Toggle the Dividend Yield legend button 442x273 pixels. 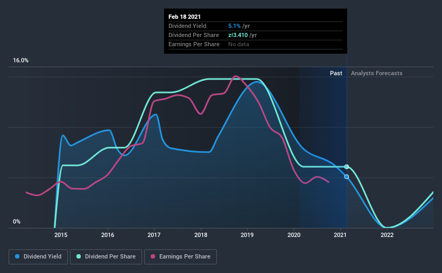point(38,257)
